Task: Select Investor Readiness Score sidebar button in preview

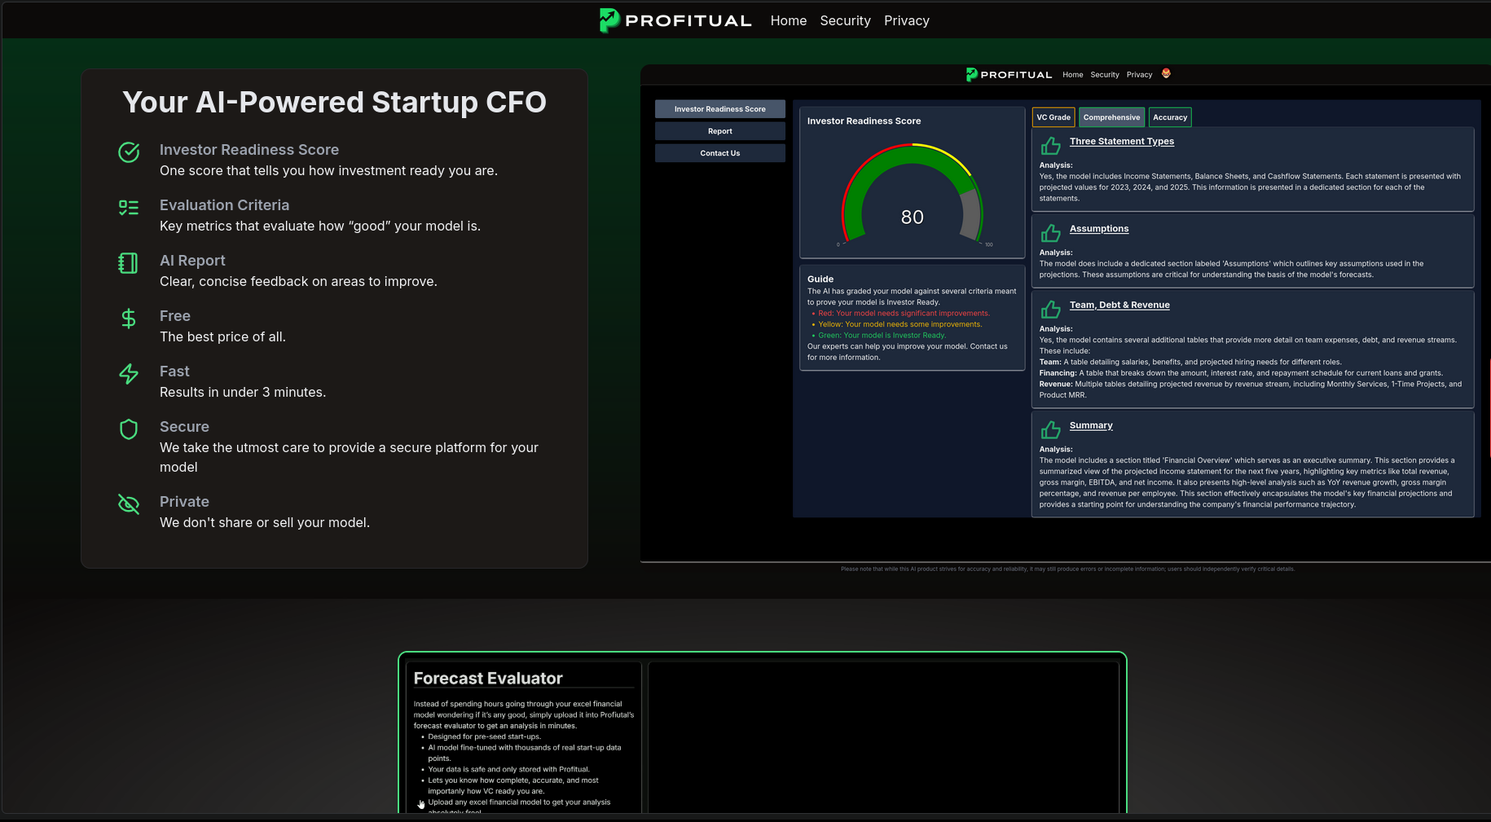Action: point(719,109)
